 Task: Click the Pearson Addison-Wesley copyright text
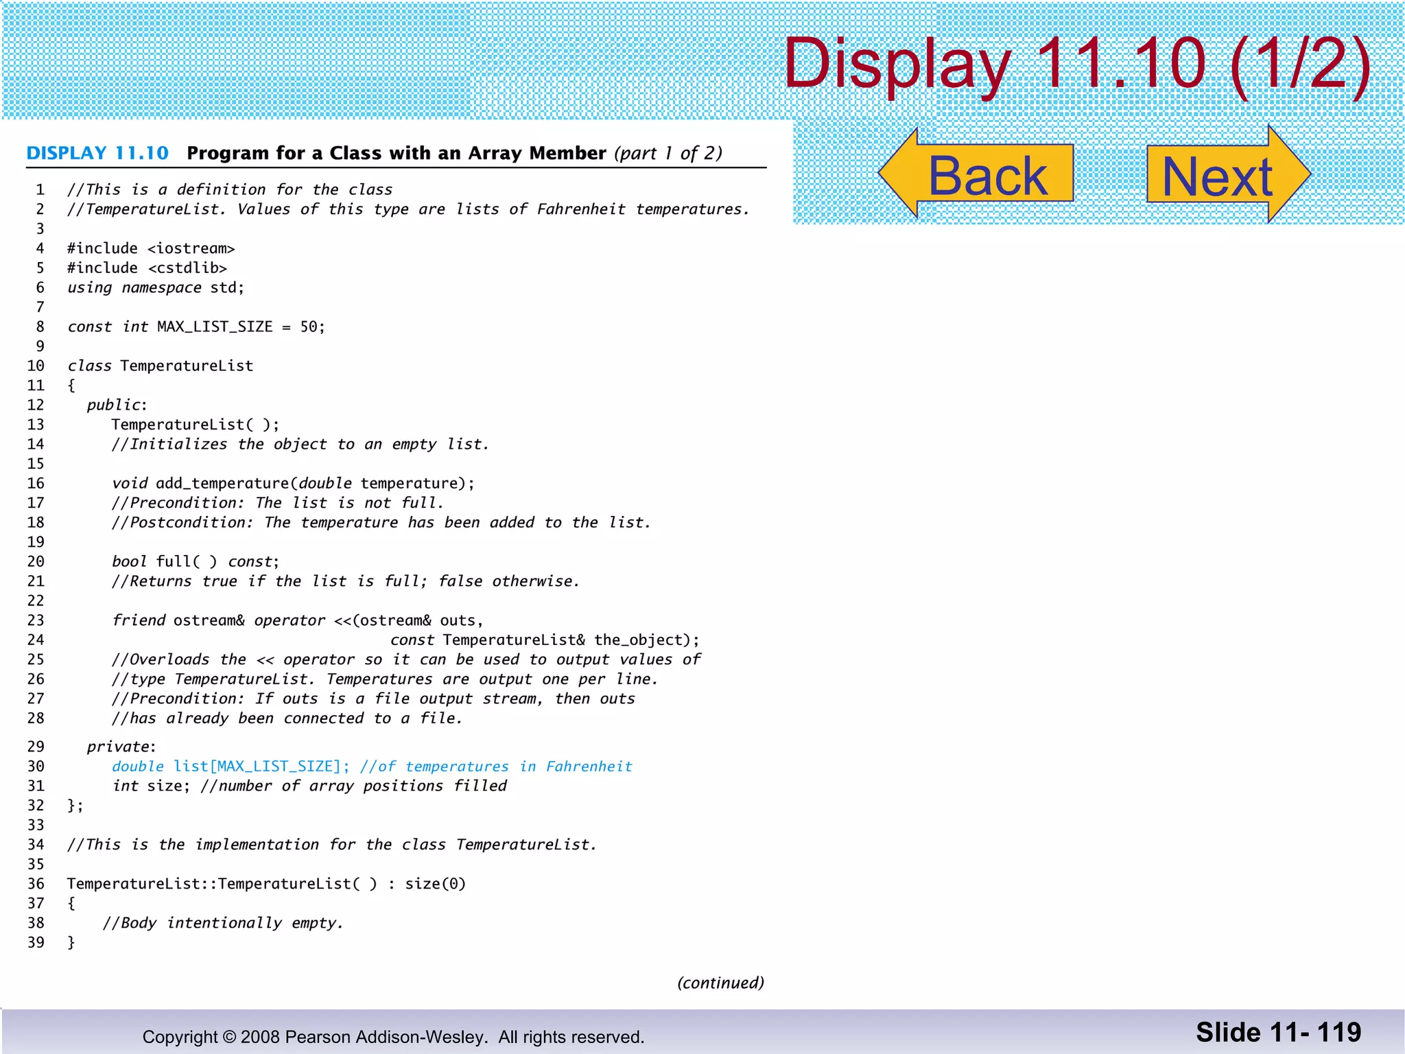pos(394,1037)
